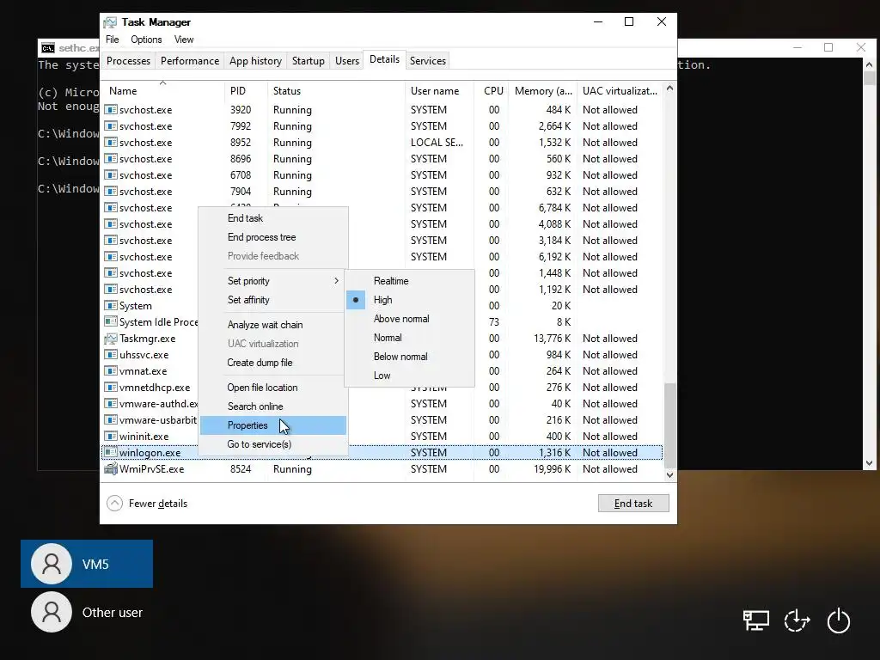Click the Task Manager title bar icon
880x660 pixels.
point(110,22)
